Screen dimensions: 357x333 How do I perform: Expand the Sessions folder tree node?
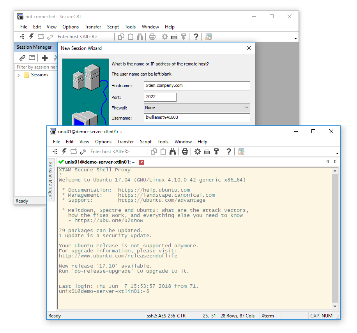(x=19, y=75)
